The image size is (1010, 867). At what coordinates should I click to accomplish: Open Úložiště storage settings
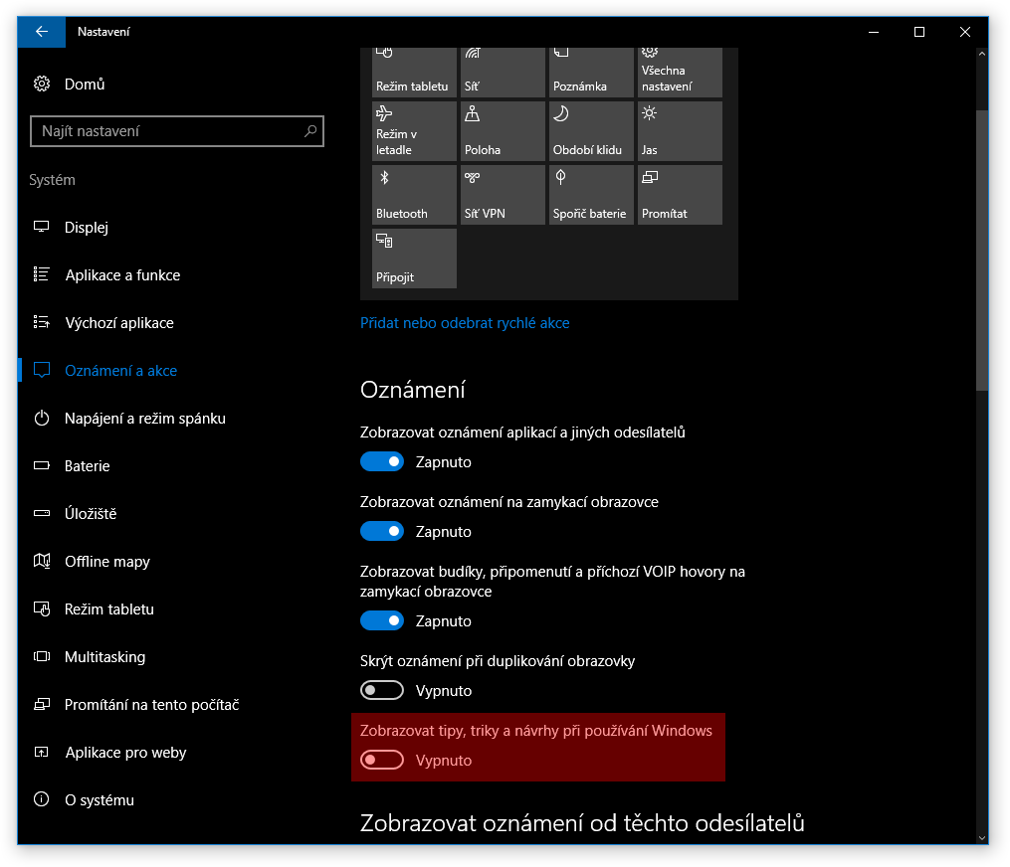click(x=91, y=514)
